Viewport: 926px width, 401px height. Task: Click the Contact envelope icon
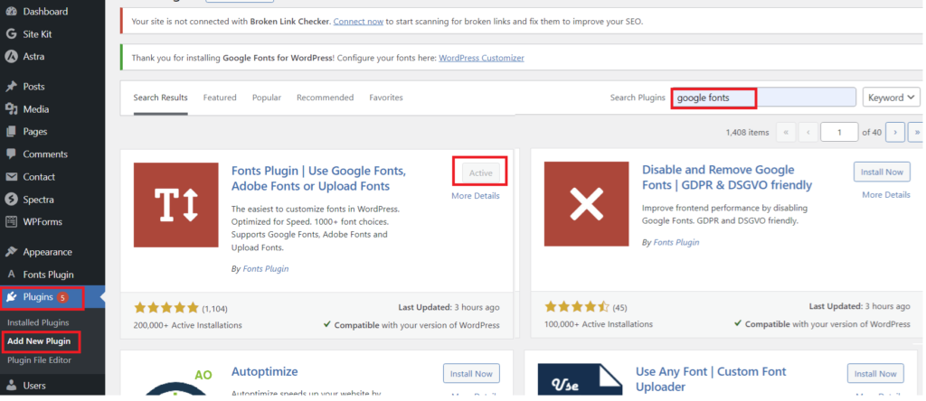point(11,177)
